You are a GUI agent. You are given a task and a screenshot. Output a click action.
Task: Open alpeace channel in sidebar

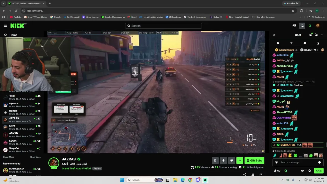[x=22, y=105]
